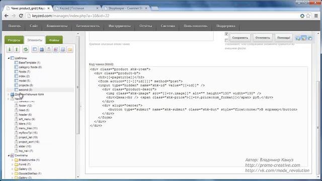Open the Поддержка menu

(x=226, y=26)
